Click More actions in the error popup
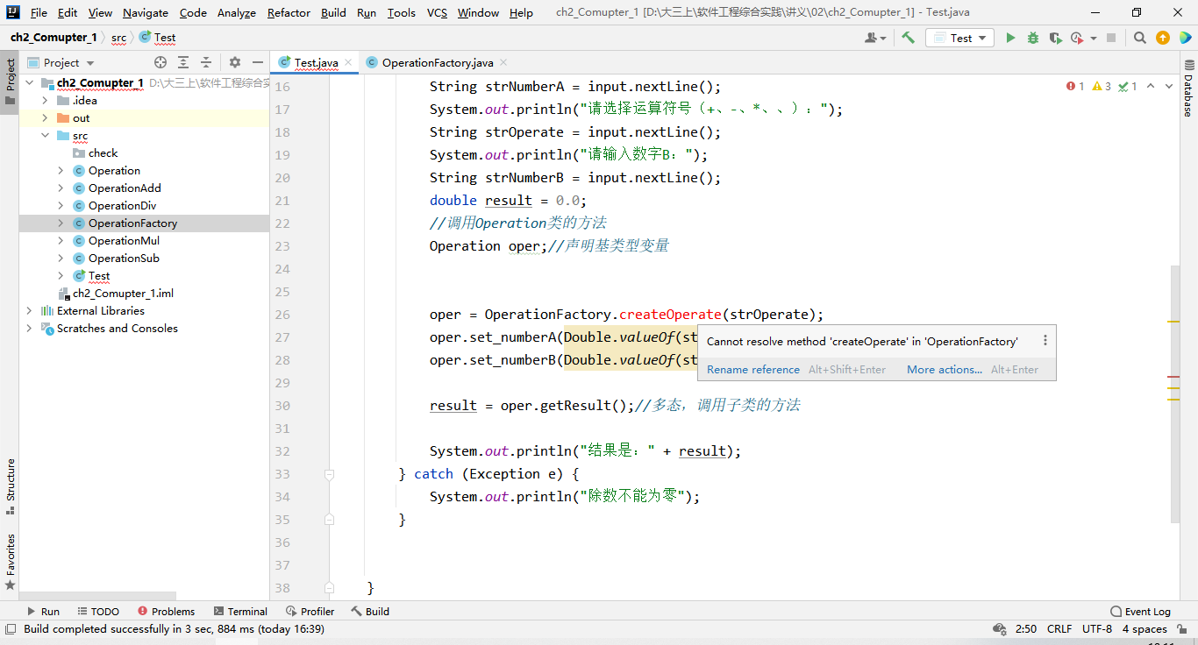 (944, 369)
